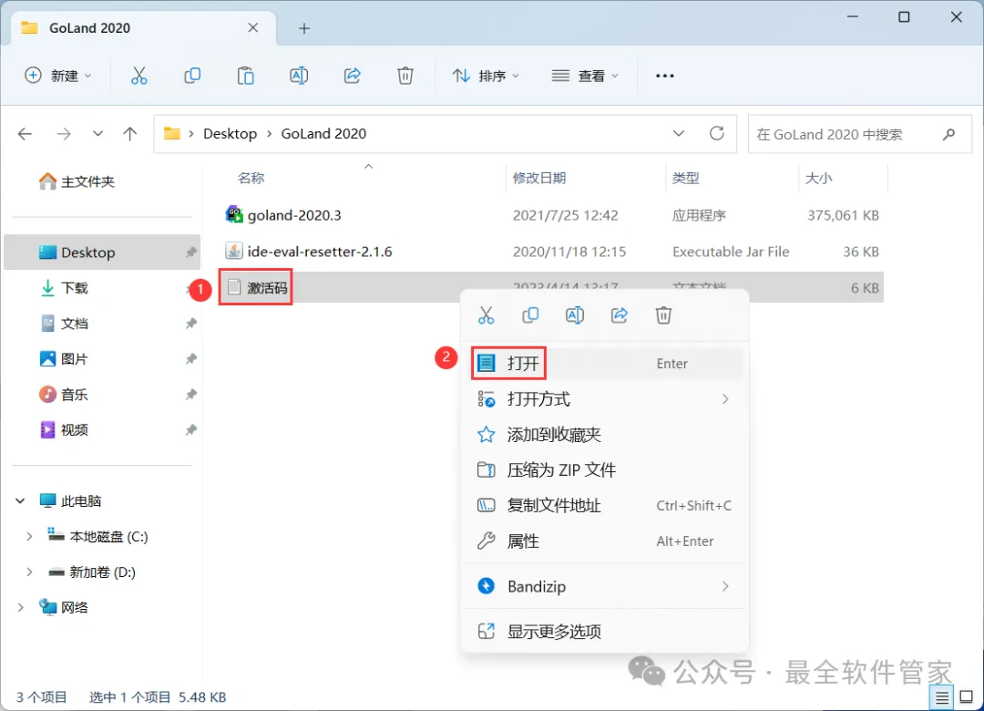Select 压缩为 ZIP 文件
Screen dimensions: 984x711
pos(604,469)
